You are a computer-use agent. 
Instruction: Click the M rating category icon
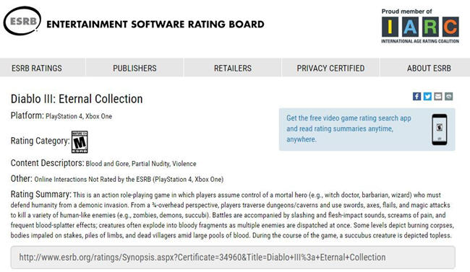pyautogui.click(x=80, y=142)
